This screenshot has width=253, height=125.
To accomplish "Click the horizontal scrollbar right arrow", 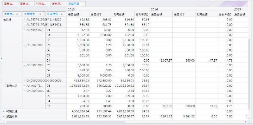I will click(x=246, y=122).
